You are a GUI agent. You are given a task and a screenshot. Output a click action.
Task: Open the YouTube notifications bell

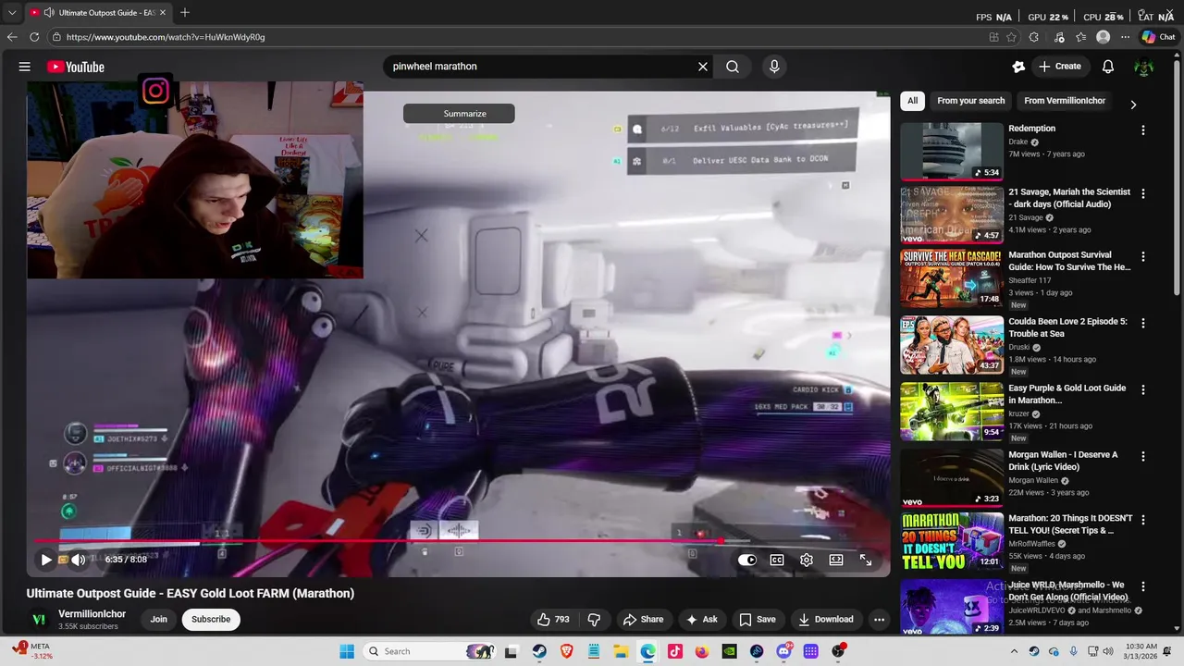coord(1108,67)
